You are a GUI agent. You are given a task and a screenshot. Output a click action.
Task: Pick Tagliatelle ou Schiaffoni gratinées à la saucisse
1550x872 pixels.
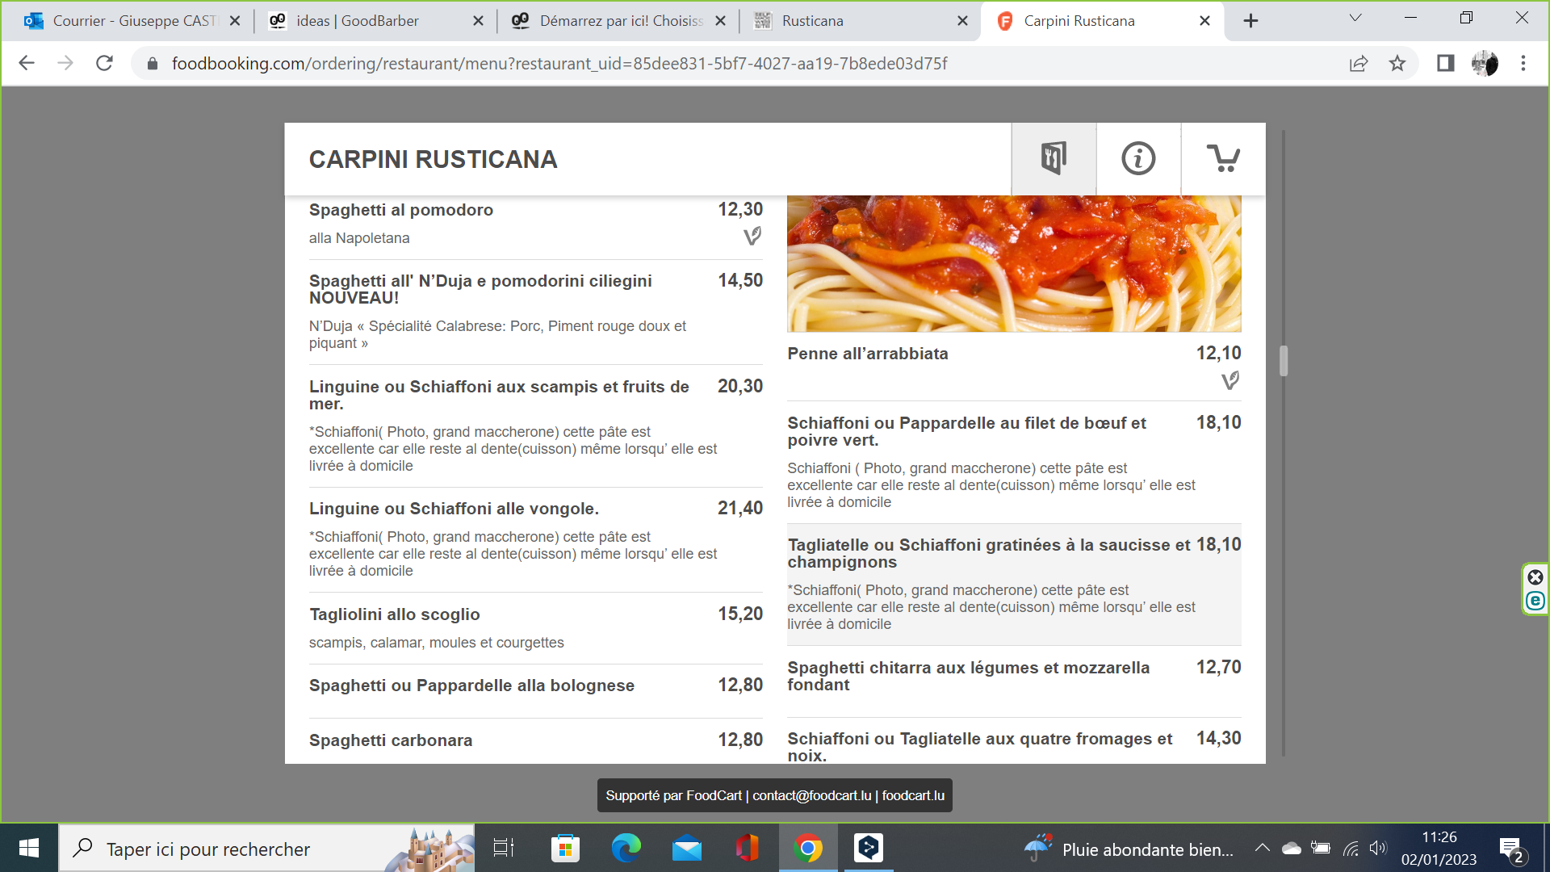1014,585
